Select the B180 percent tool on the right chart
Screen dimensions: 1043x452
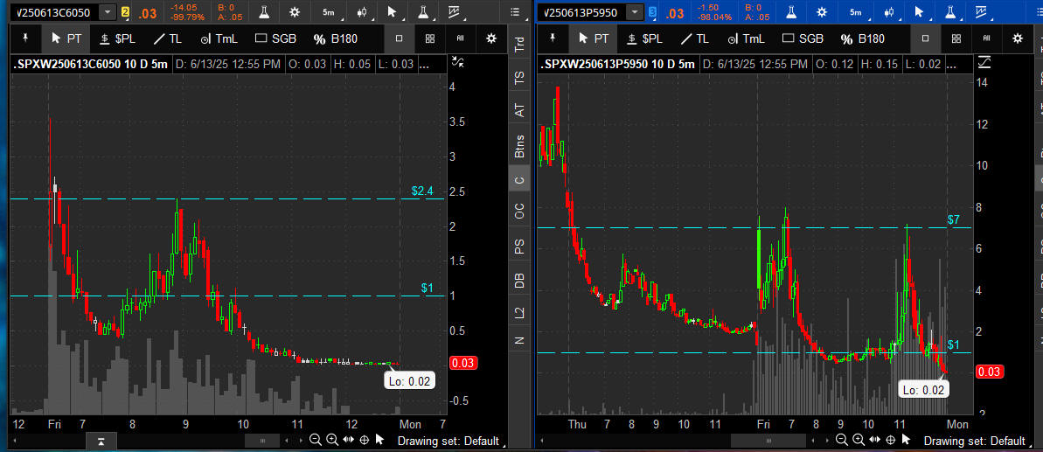861,38
